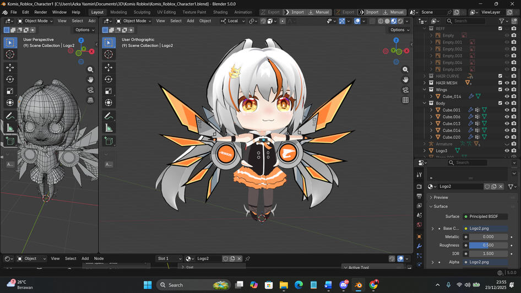
Task: Open Slot 1 dropdown in node editor
Action: pos(170,258)
